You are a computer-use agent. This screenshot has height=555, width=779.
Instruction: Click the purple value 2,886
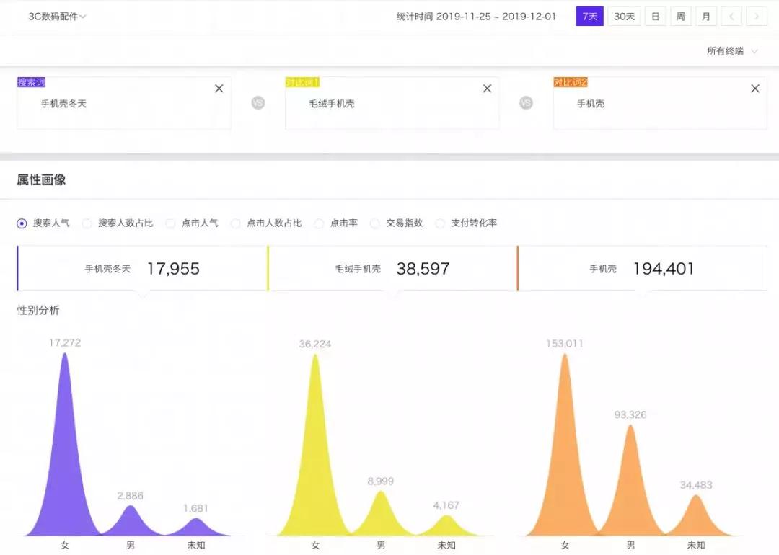click(130, 495)
